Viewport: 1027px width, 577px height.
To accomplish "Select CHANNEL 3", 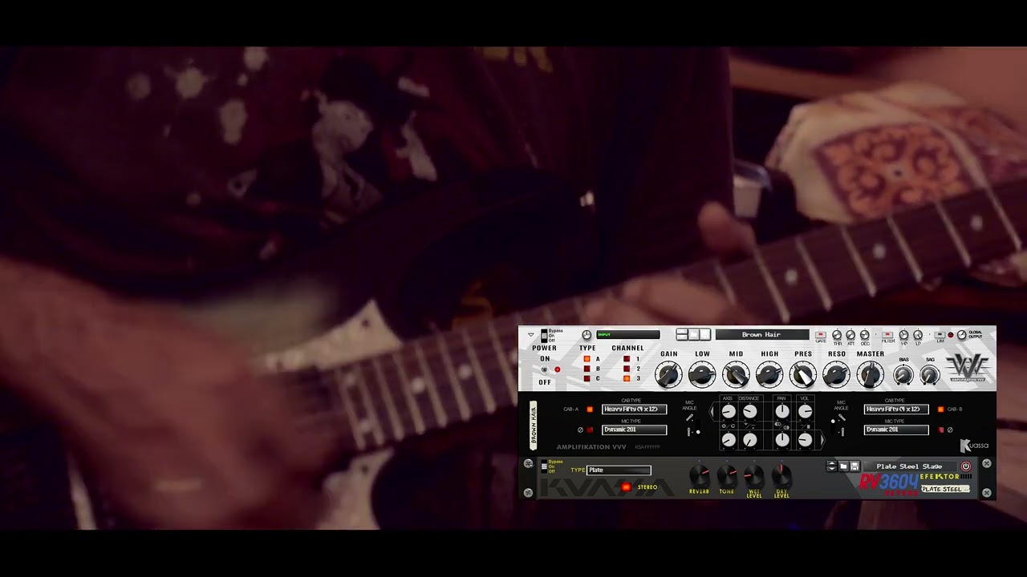I will point(627,378).
